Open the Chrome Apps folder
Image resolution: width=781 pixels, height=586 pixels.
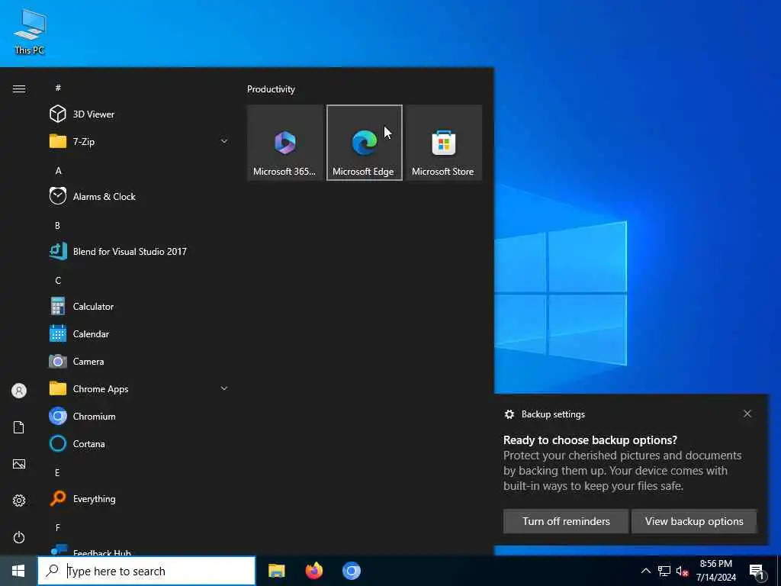[139, 388]
